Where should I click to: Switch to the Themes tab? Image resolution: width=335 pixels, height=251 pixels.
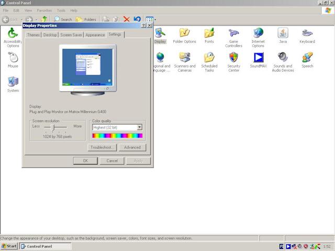tap(33, 35)
